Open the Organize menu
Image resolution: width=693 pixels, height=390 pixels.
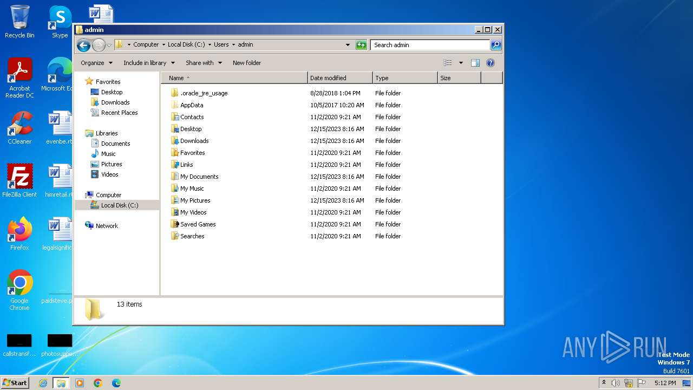click(x=97, y=63)
